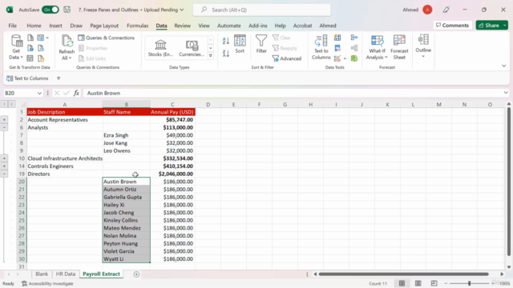Screen dimensions: 513x288
Task: Expand the Cloud Infrastructure Architects group
Action: pos(4,158)
